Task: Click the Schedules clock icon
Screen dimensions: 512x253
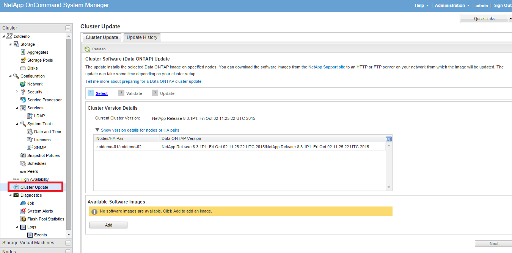Action: point(23,163)
